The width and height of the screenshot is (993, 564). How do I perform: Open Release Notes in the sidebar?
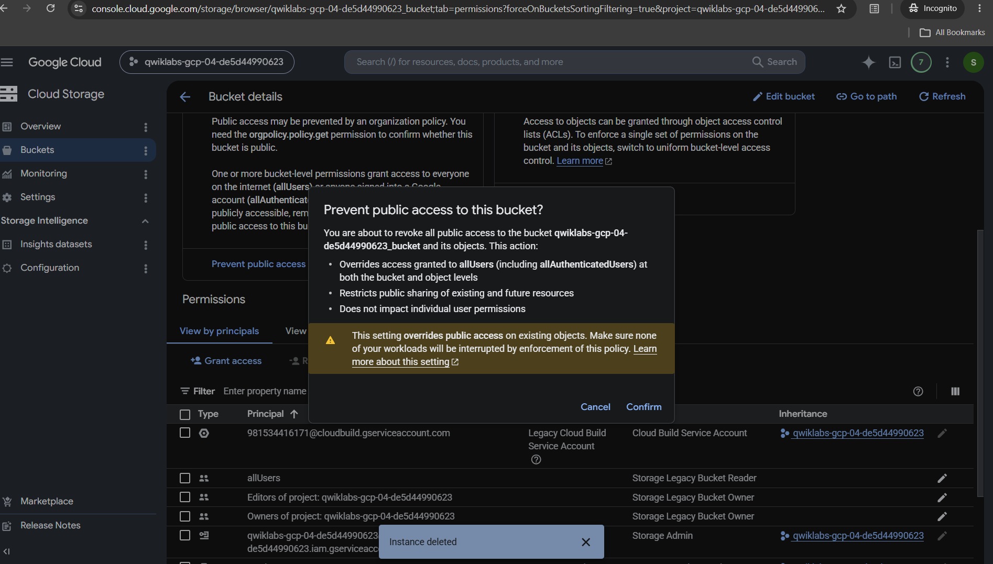pos(50,525)
